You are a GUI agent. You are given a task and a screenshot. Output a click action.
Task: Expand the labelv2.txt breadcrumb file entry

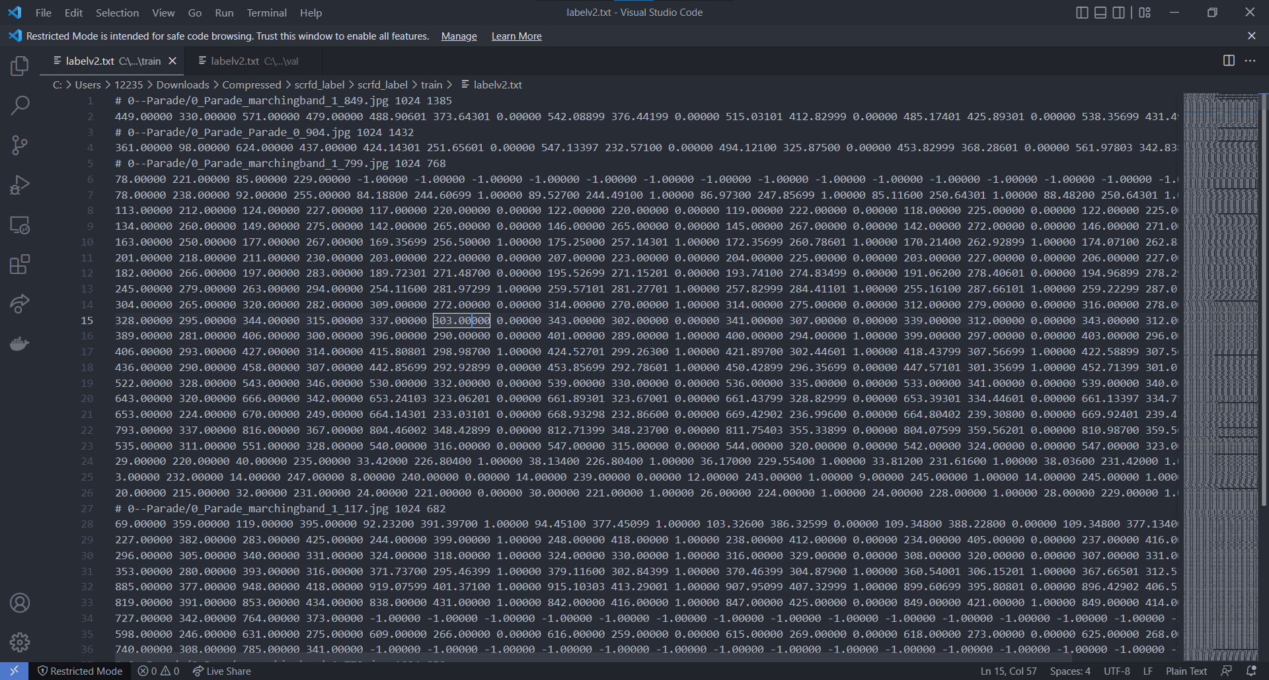(x=491, y=85)
